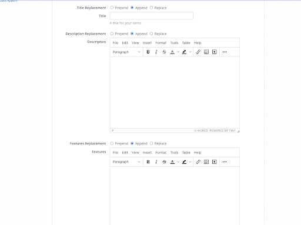Toggle Italic in Description editor toolbar
This screenshot has width=301, height=225.
click(156, 52)
